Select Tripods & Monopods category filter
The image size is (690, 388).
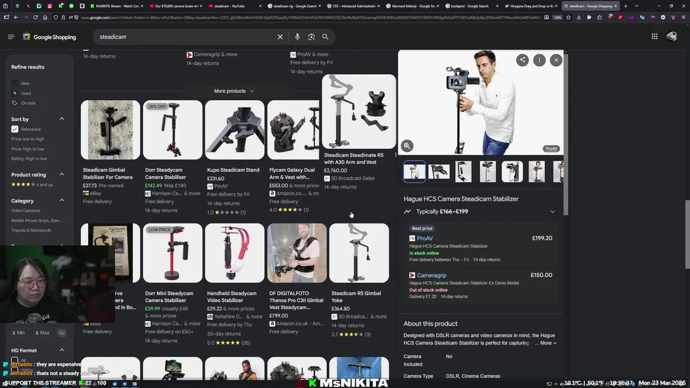31,230
